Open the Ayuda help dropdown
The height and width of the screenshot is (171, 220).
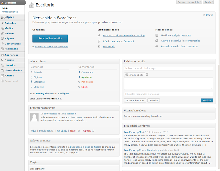(209, 2)
